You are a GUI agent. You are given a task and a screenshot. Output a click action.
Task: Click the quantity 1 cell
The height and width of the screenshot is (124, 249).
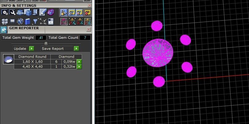pyautogui.click(x=56, y=66)
